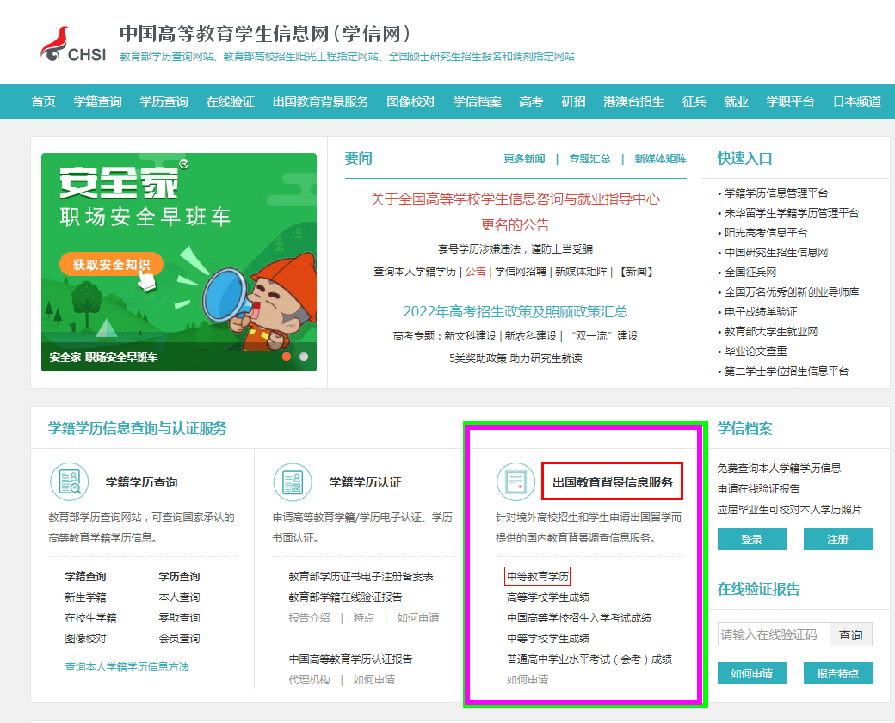
Task: Open 就业 nav item
Action: pyautogui.click(x=737, y=101)
